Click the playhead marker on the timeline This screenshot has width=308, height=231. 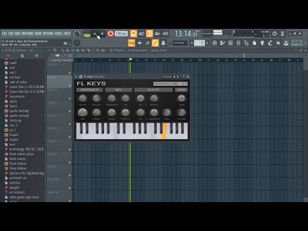[130, 60]
